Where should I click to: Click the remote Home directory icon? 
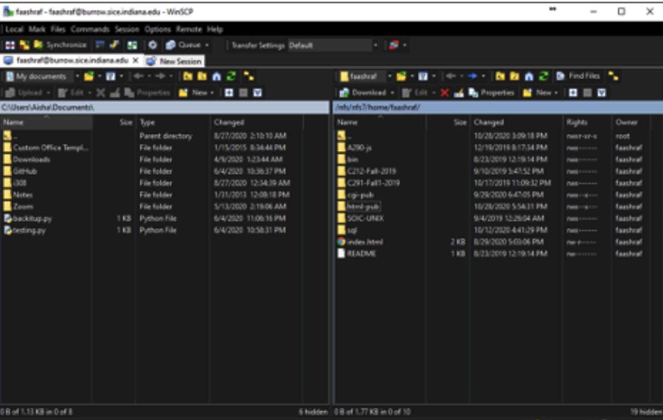point(529,77)
